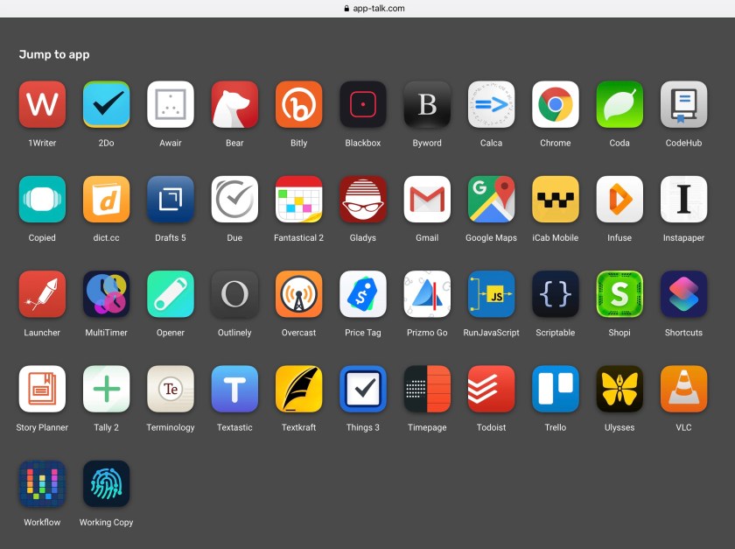Select the Bear app icon
The height and width of the screenshot is (549, 735).
234,105
